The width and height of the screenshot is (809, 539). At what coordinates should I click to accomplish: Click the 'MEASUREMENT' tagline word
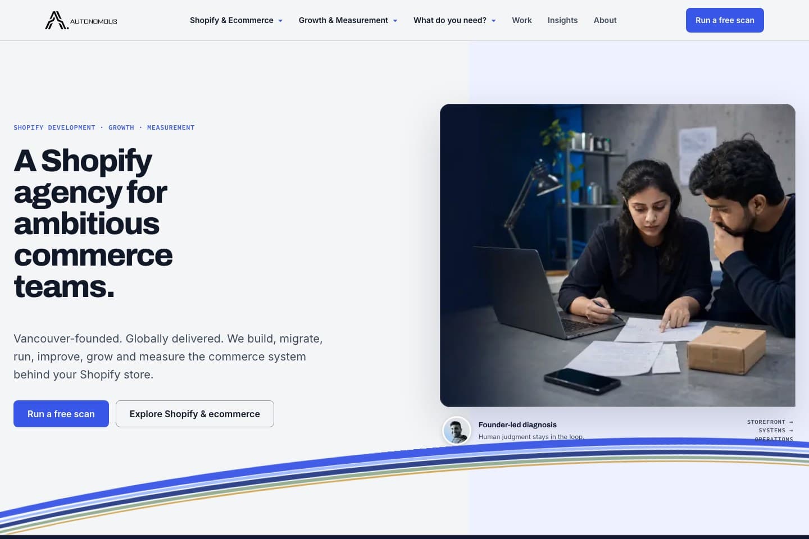point(171,127)
